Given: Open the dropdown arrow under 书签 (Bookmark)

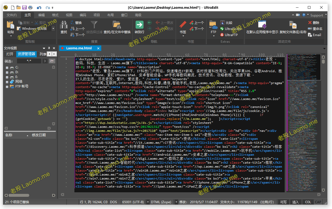Looking at the screenshot, I should pyautogui.click(x=183, y=36).
